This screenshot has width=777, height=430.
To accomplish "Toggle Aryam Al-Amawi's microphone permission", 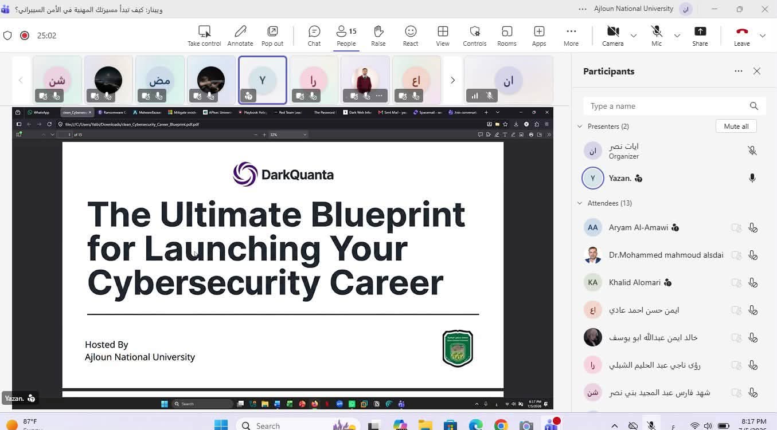I will (x=753, y=228).
